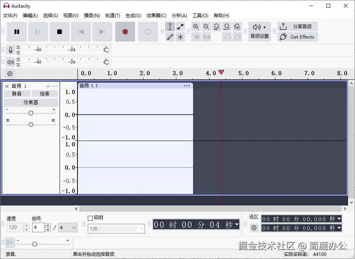
Task: Open the 效果器(C) menu
Action: (157, 16)
